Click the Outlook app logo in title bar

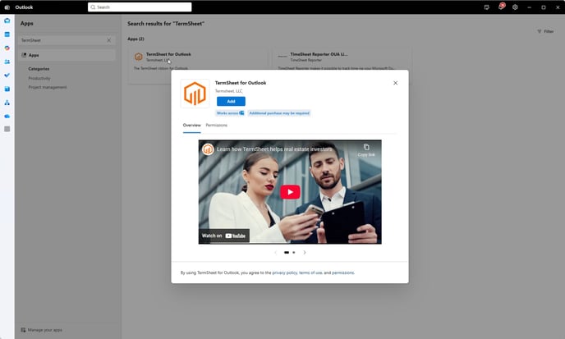point(7,7)
